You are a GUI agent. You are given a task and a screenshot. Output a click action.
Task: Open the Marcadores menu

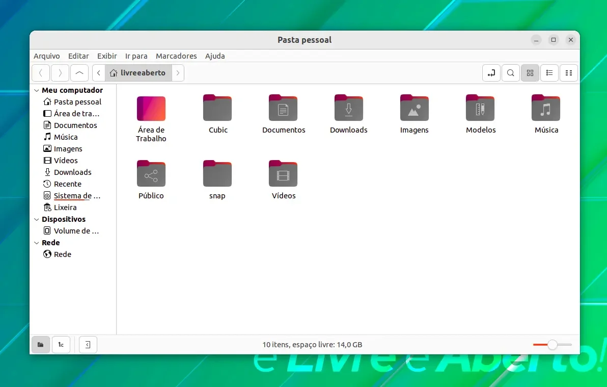click(176, 56)
